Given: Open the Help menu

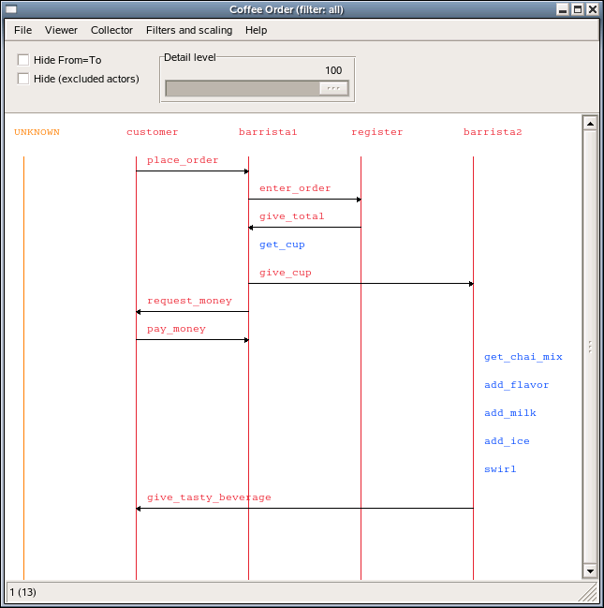Looking at the screenshot, I should point(256,30).
